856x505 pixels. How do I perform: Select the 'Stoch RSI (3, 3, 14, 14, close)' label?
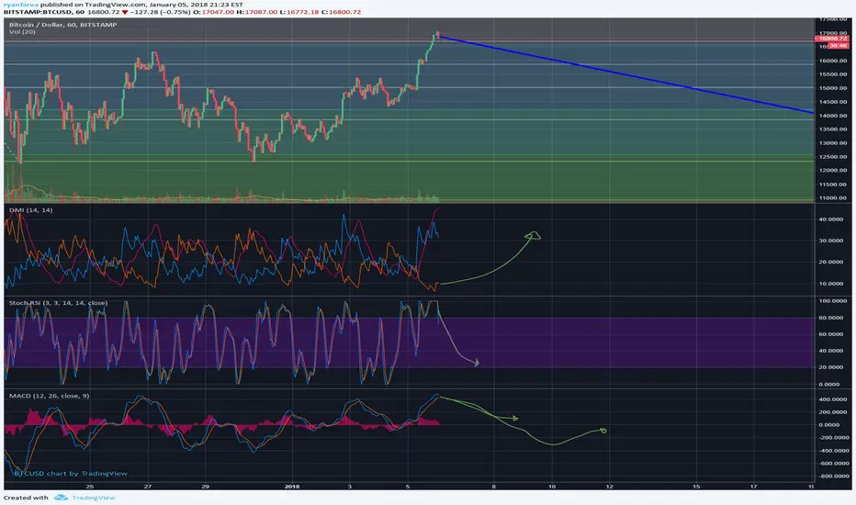[58, 302]
